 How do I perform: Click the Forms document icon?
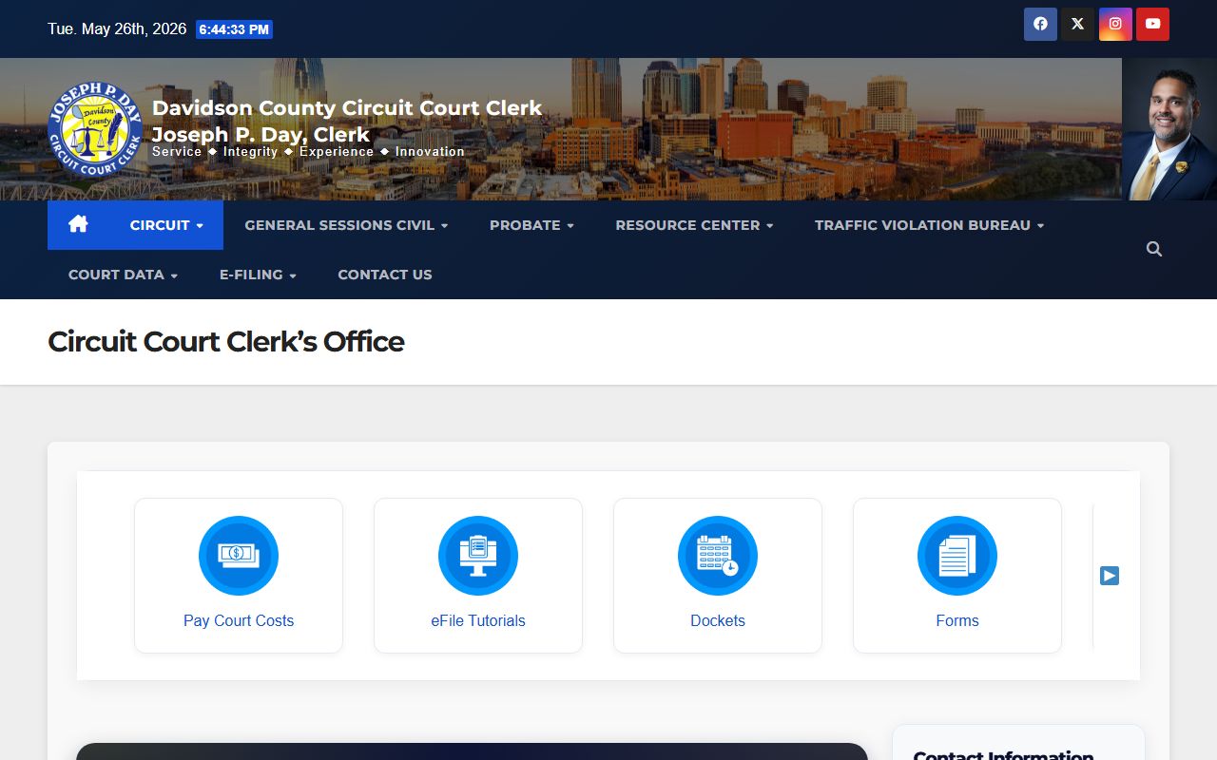coord(957,556)
